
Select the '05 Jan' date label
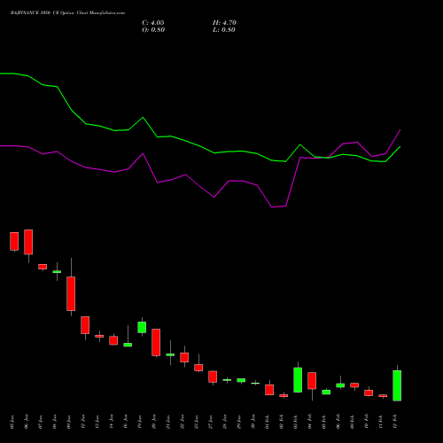coord(12,422)
